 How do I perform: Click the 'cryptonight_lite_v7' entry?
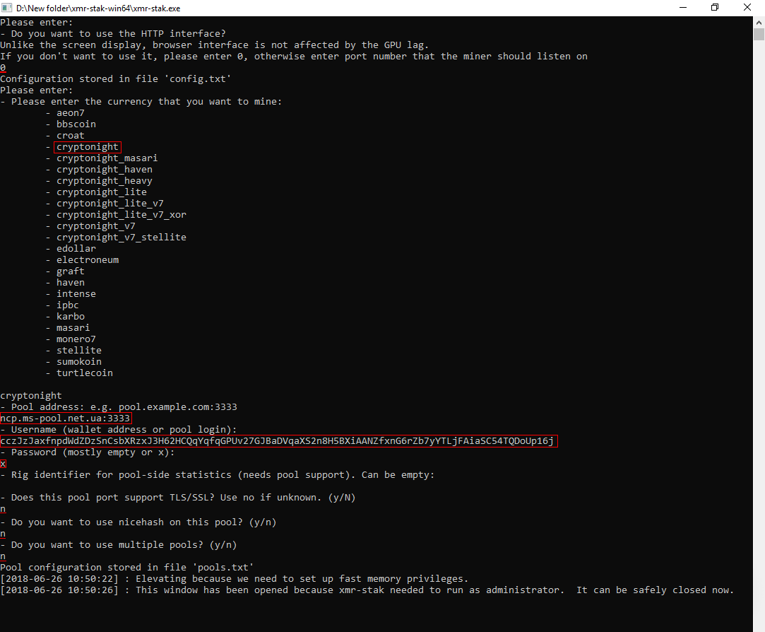tap(109, 203)
